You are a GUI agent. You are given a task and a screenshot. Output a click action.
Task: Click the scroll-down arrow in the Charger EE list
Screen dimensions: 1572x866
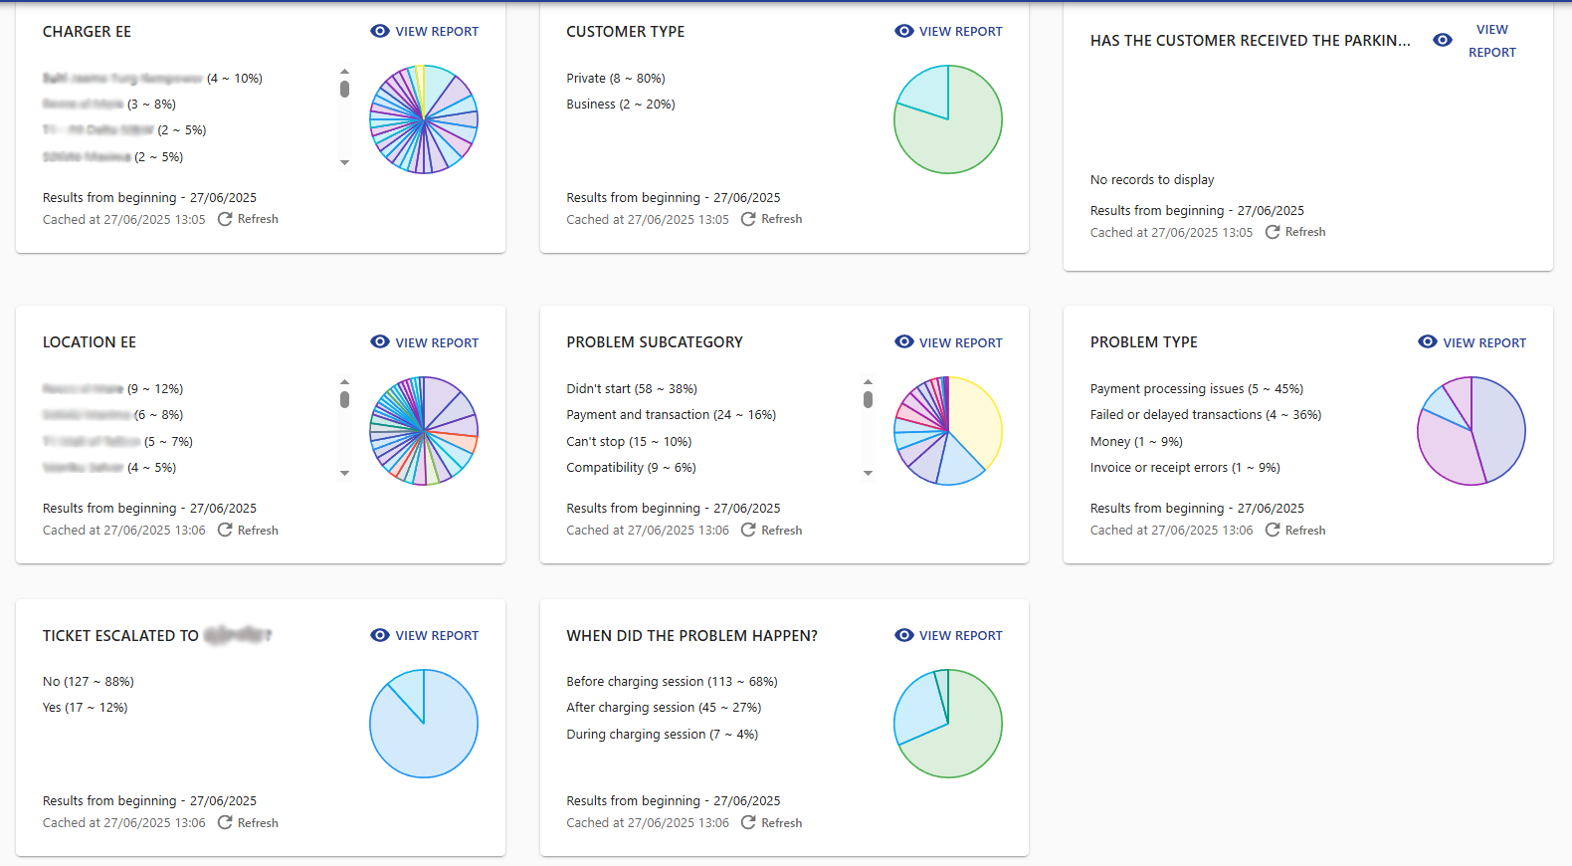click(x=345, y=161)
